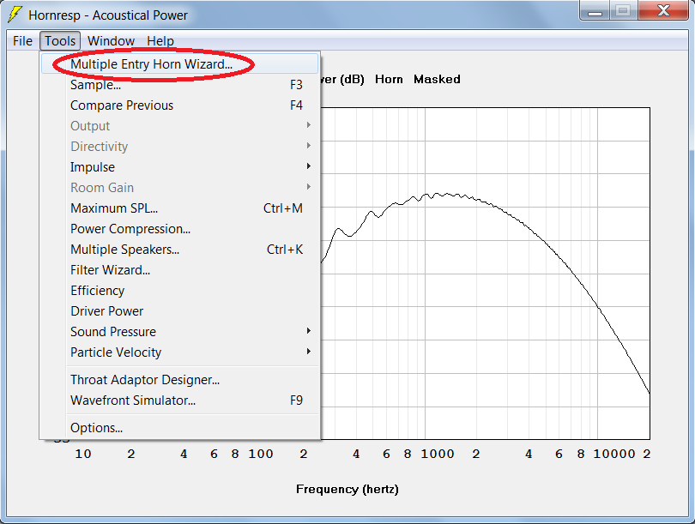Open Throat Adaptor Designer...
Viewport: 695px width, 524px height.
coord(179,380)
